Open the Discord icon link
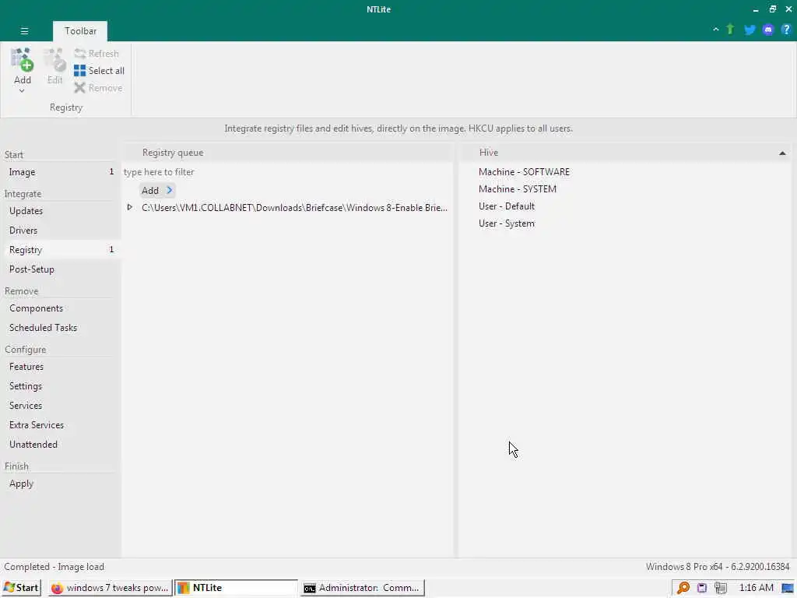Image resolution: width=797 pixels, height=598 pixels. coord(768,30)
